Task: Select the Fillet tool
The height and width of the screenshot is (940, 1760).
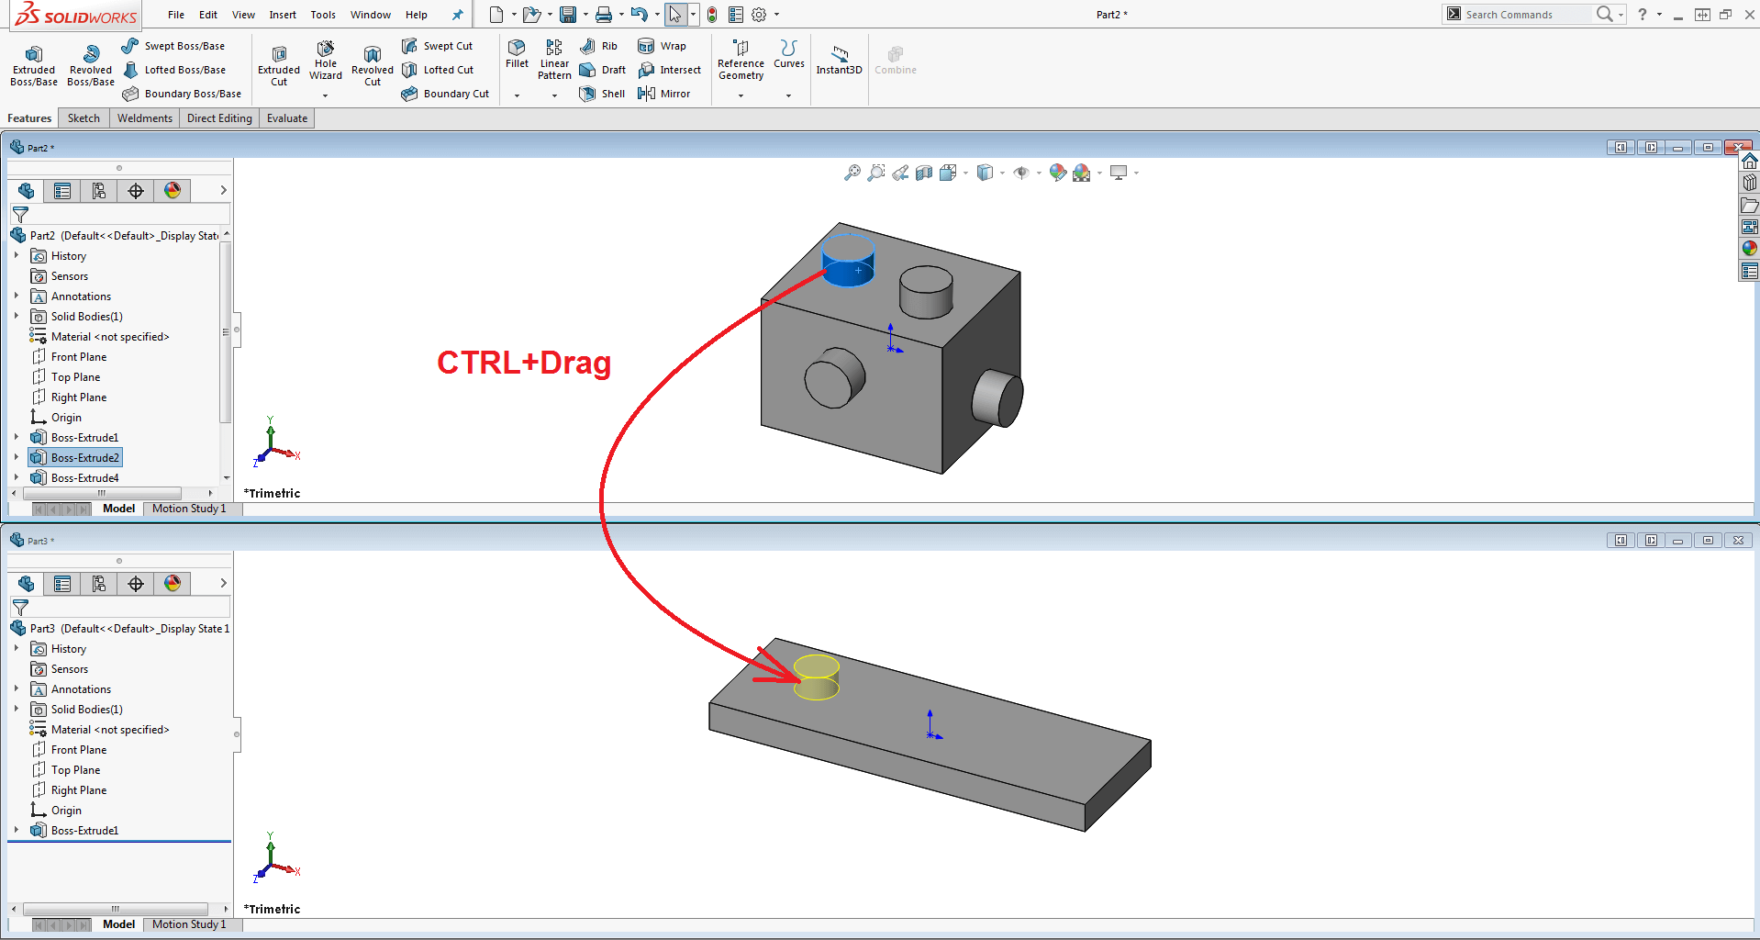Action: tap(517, 57)
